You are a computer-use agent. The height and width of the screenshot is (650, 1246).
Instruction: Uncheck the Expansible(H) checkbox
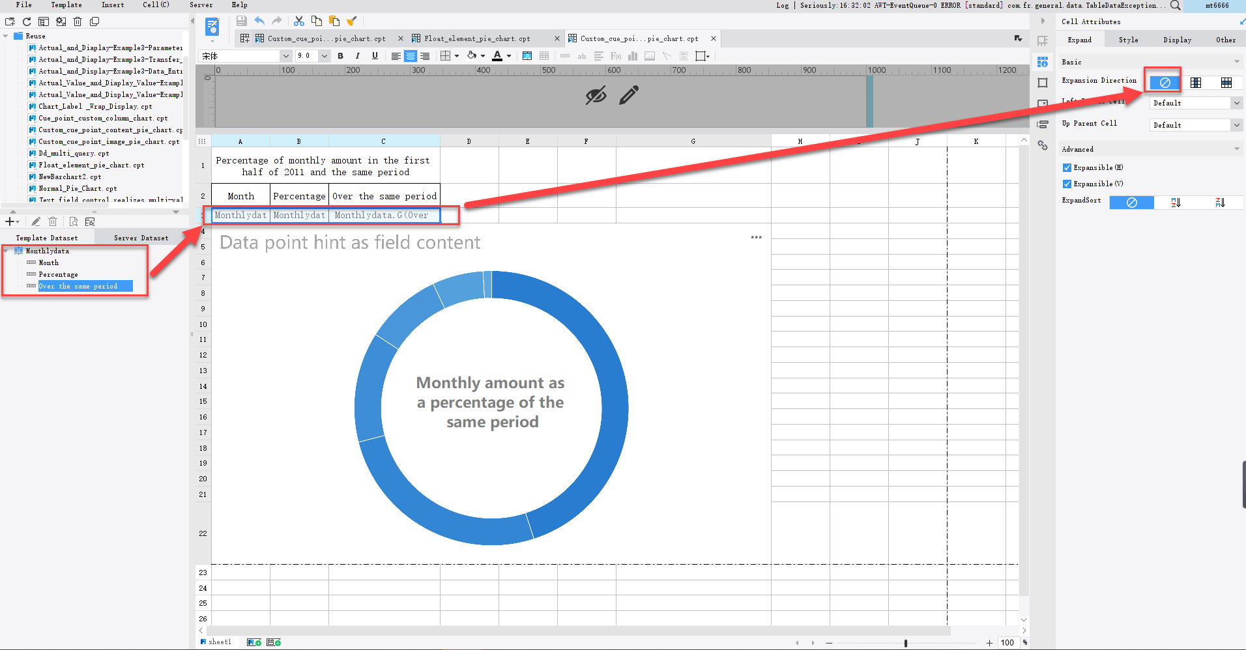point(1067,168)
